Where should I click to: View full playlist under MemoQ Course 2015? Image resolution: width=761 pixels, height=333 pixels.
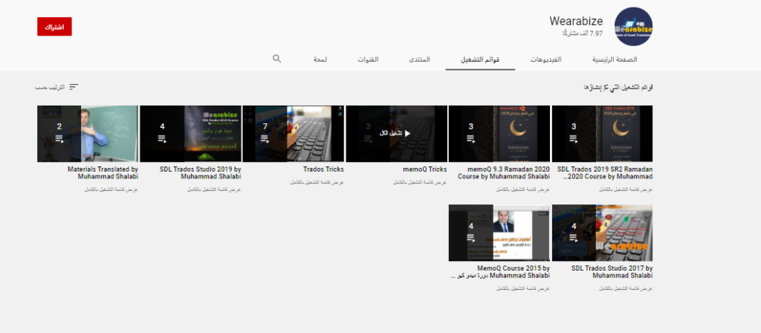point(522,288)
